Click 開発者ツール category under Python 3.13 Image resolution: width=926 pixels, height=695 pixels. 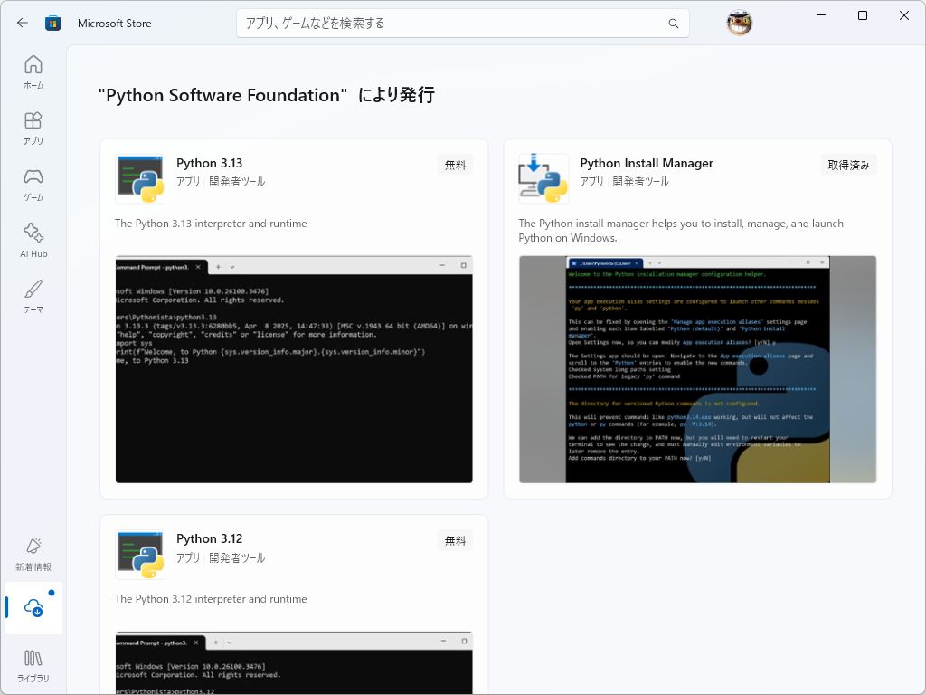[237, 181]
